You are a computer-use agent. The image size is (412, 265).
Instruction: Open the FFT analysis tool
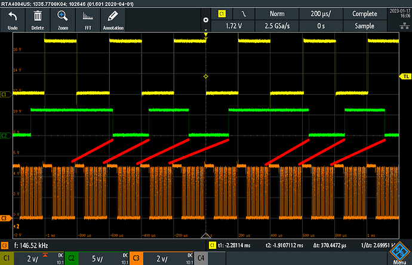pyautogui.click(x=88, y=20)
